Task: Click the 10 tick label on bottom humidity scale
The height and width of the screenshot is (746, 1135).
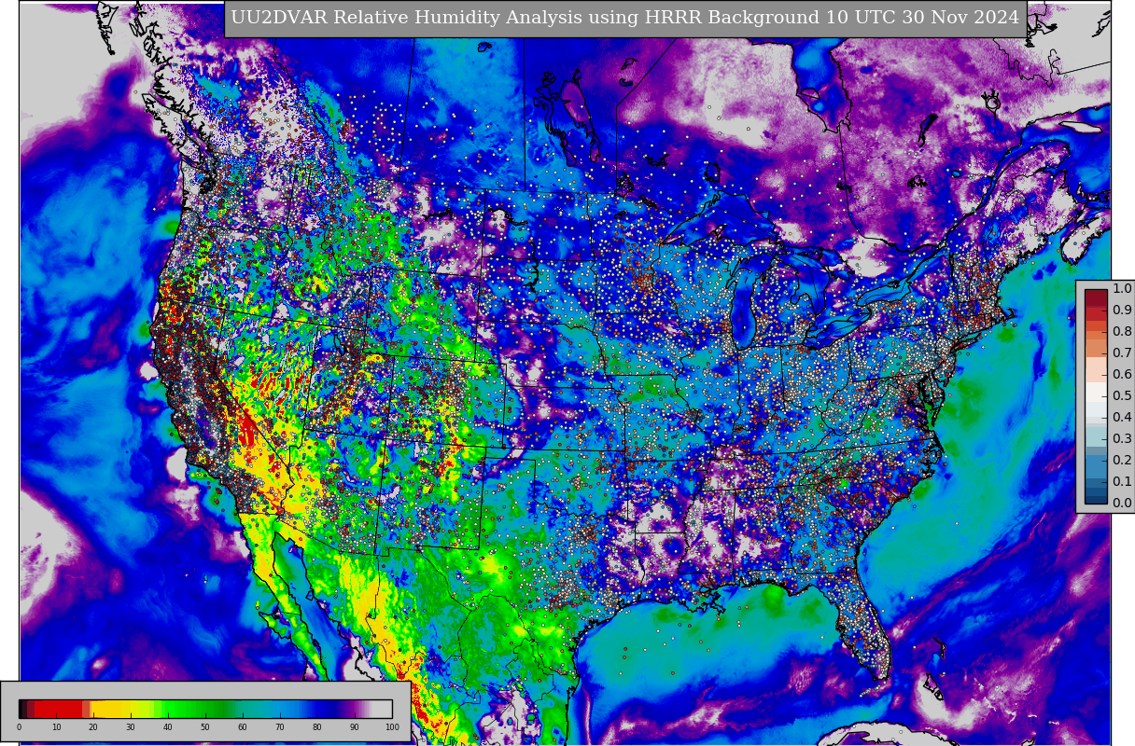Action: [56, 727]
